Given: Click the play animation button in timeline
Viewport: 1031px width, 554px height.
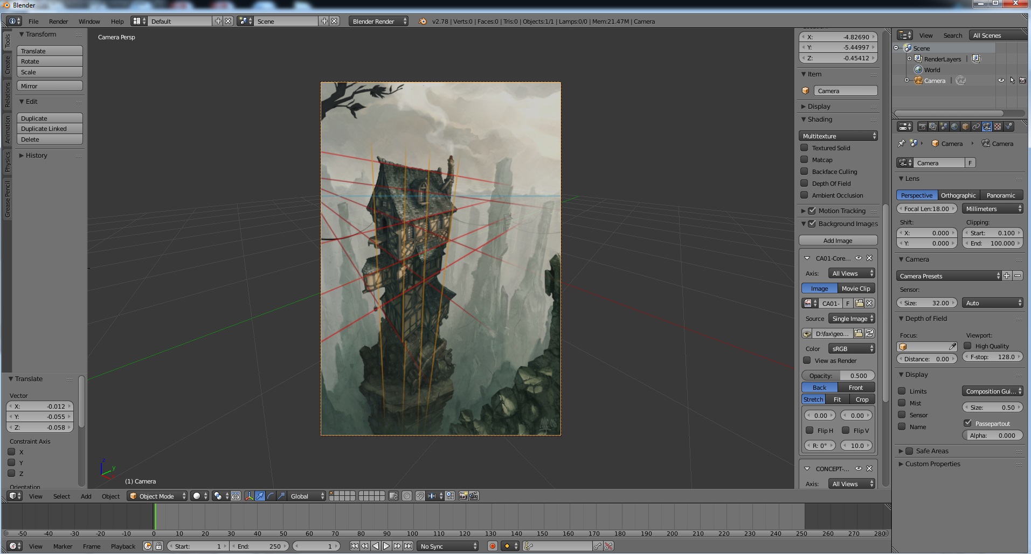Looking at the screenshot, I should click(386, 546).
